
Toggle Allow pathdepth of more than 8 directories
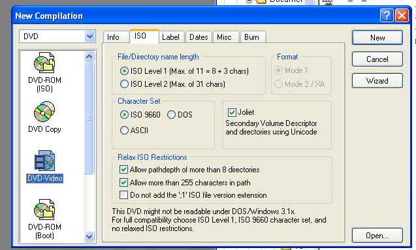pyautogui.click(x=123, y=170)
